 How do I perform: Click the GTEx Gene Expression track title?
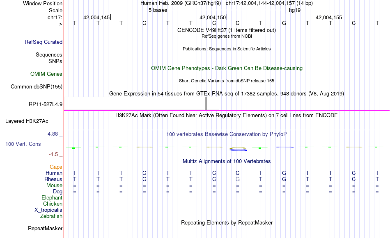[x=227, y=93]
